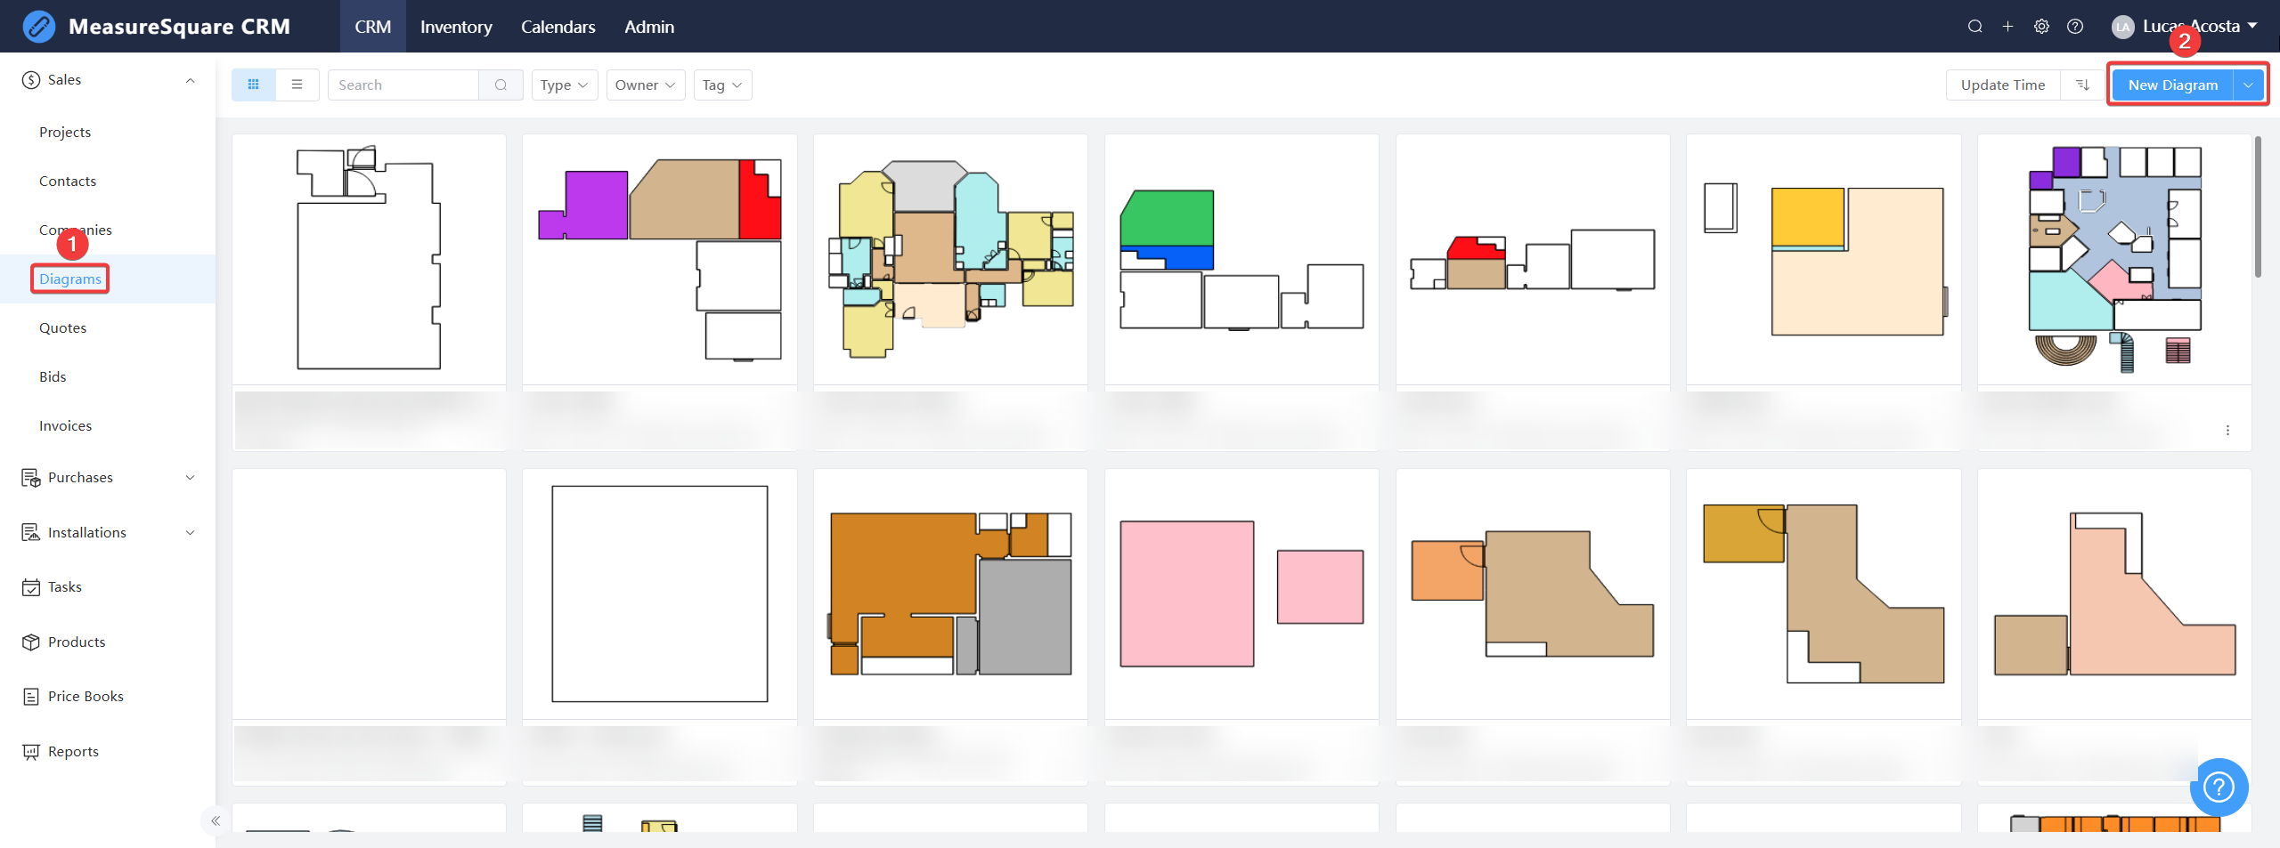Collapse the sidebar with double-chevron icon
2280x848 pixels.
click(x=216, y=820)
